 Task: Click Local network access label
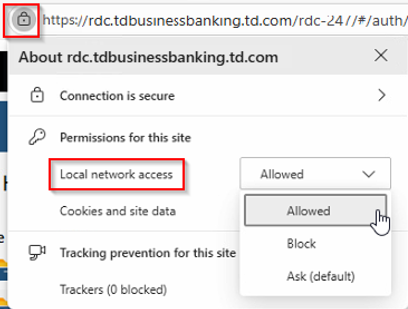(x=116, y=174)
